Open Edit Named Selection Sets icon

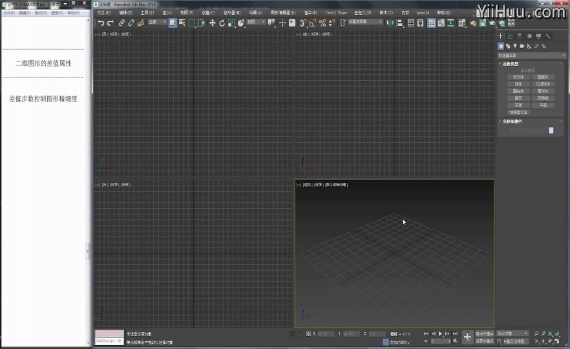pos(343,23)
